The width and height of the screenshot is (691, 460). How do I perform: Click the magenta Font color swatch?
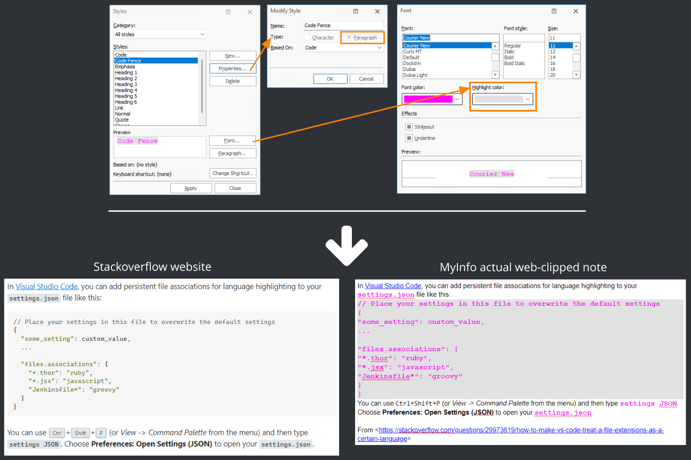(428, 99)
